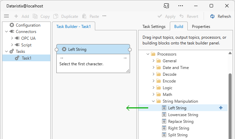Click the OPC UA plug icon

[x=17, y=38]
